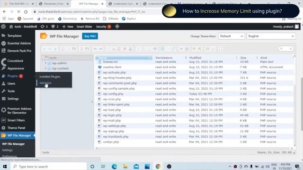Open the Windows Start menu
Image resolution: width=303 pixels, height=170 pixels.
coord(5,167)
